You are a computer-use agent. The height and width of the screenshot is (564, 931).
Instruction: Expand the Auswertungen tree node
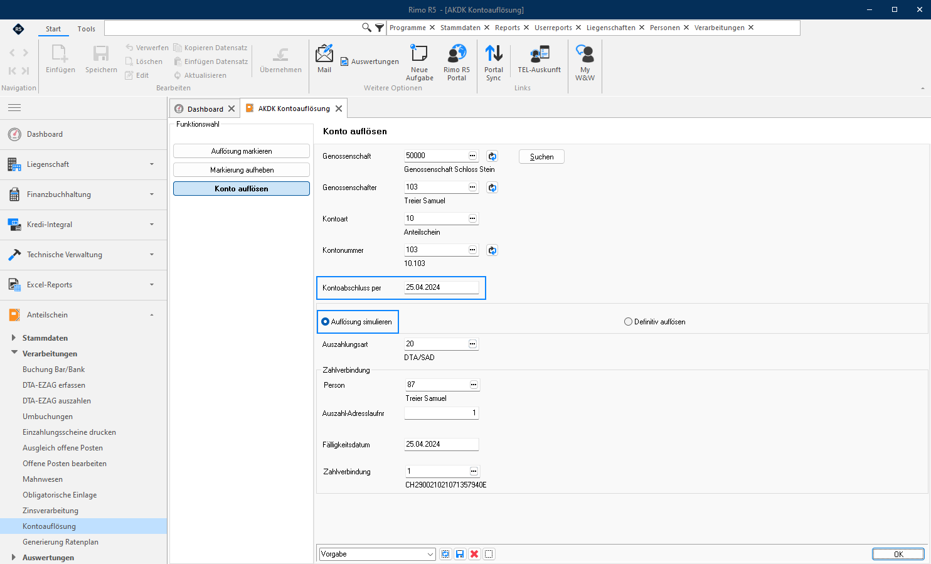(14, 557)
